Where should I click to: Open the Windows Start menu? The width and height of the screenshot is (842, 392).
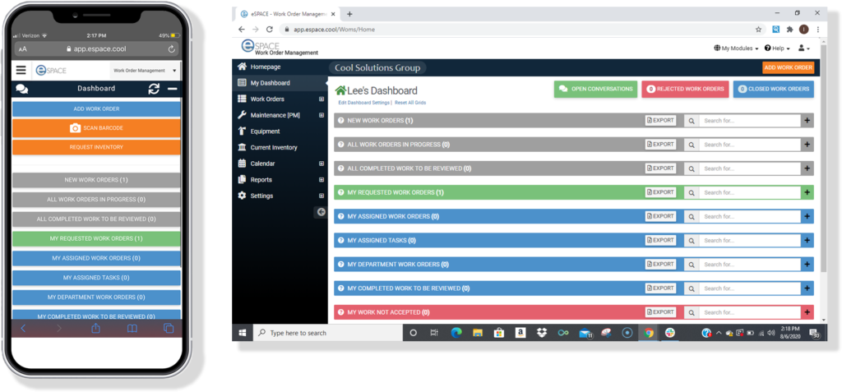[243, 333]
